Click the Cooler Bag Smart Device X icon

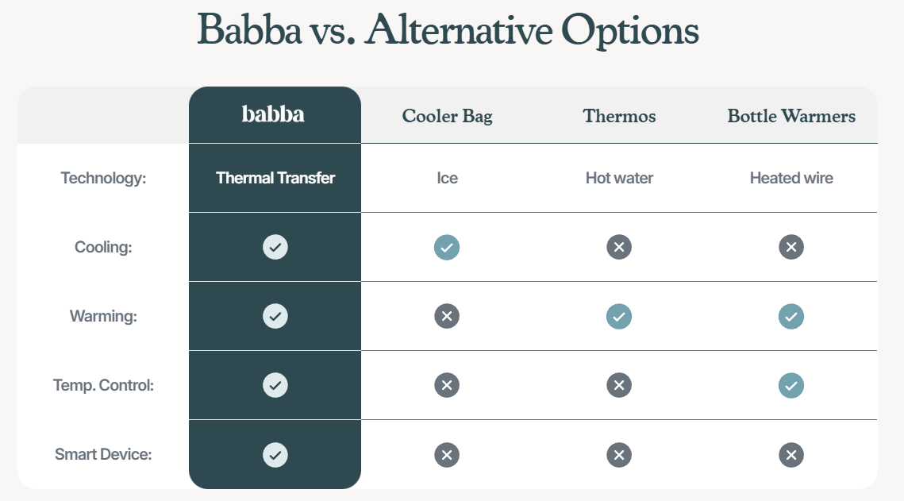(x=447, y=455)
